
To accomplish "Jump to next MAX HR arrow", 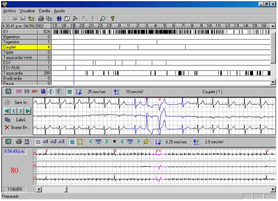I will click(x=107, y=142).
